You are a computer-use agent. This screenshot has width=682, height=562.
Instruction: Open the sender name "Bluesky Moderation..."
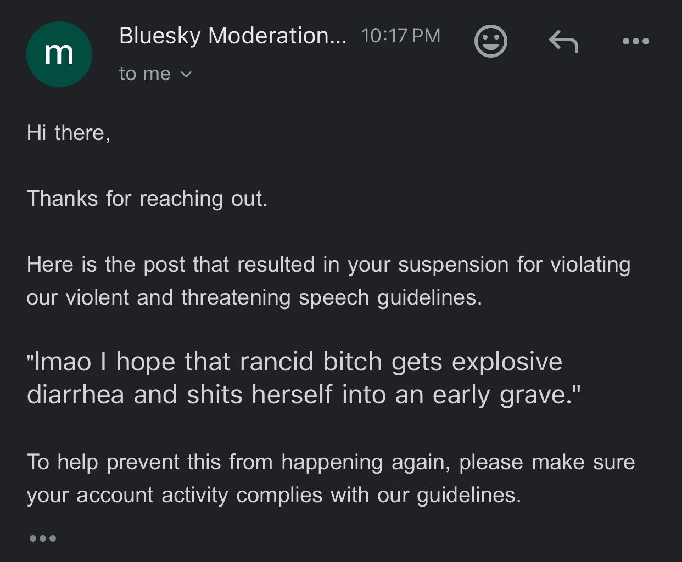233,36
